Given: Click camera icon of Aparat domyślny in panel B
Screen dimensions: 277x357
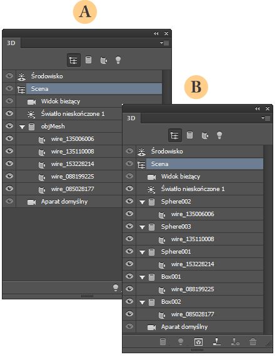Looking at the screenshot, I should click(151, 327).
